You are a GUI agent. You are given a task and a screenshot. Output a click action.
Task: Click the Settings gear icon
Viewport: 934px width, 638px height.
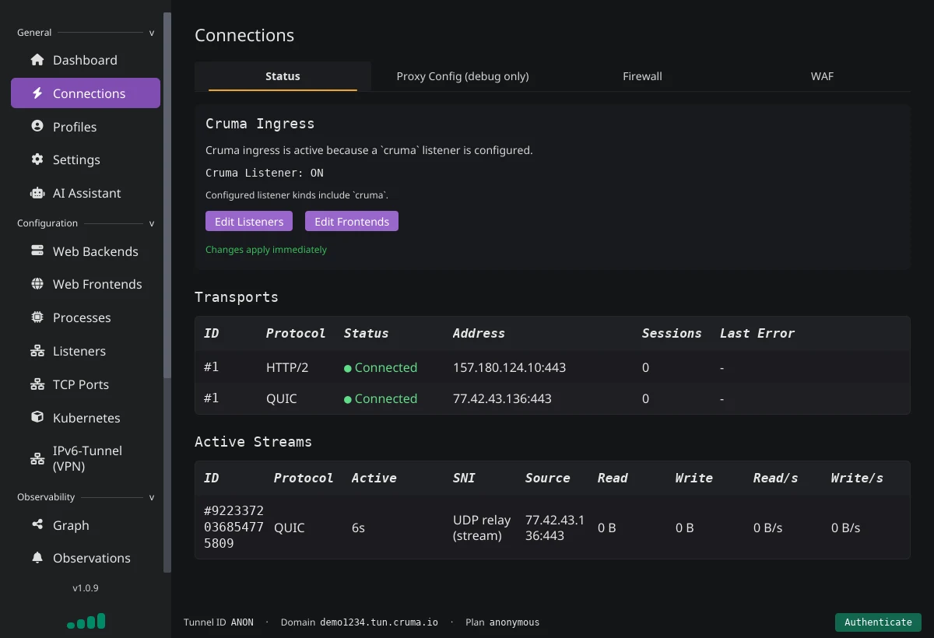pos(37,159)
